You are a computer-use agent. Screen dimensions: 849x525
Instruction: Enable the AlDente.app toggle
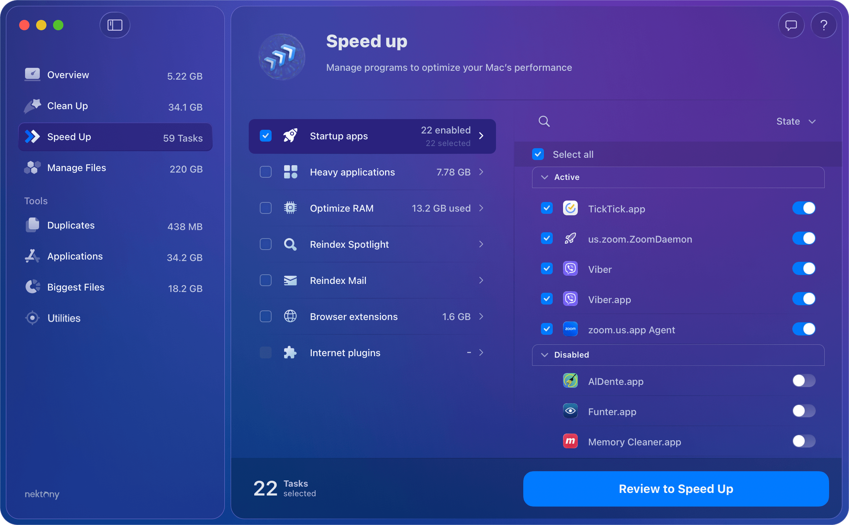point(804,381)
